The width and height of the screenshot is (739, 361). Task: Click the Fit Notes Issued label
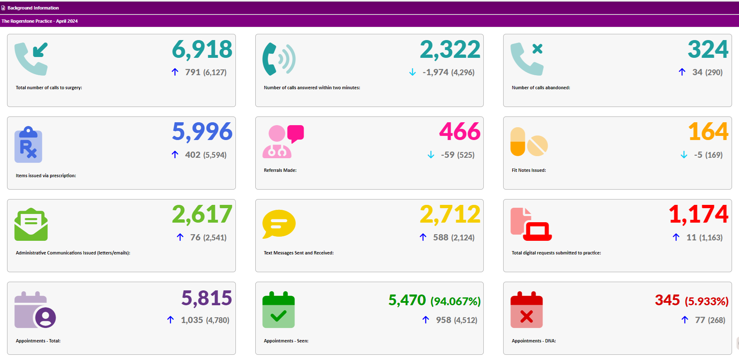coord(529,170)
